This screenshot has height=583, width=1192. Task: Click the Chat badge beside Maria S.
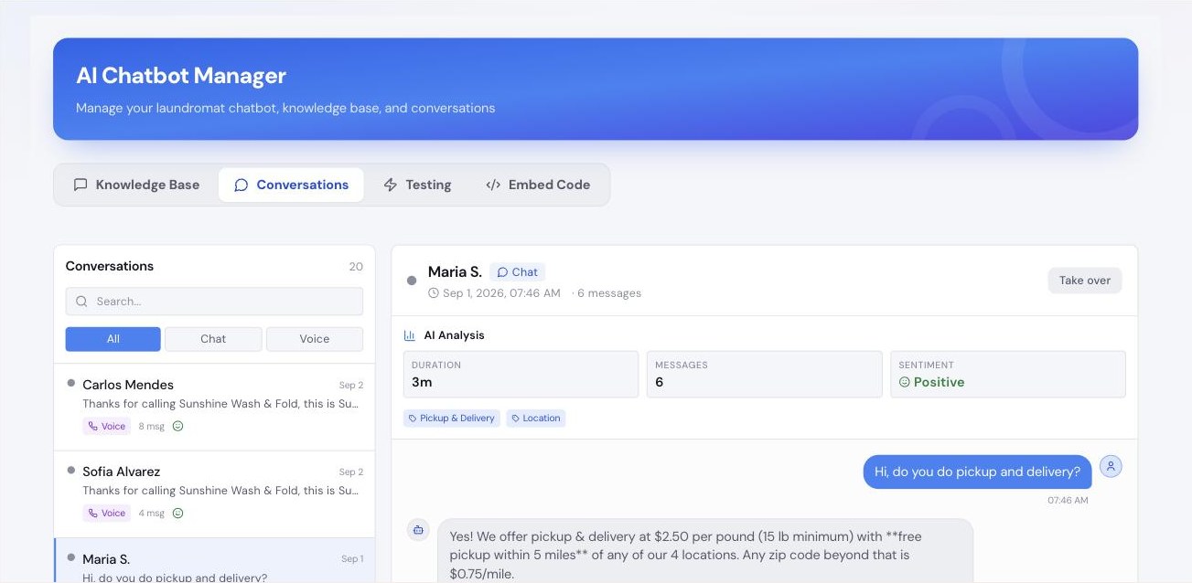(x=518, y=272)
